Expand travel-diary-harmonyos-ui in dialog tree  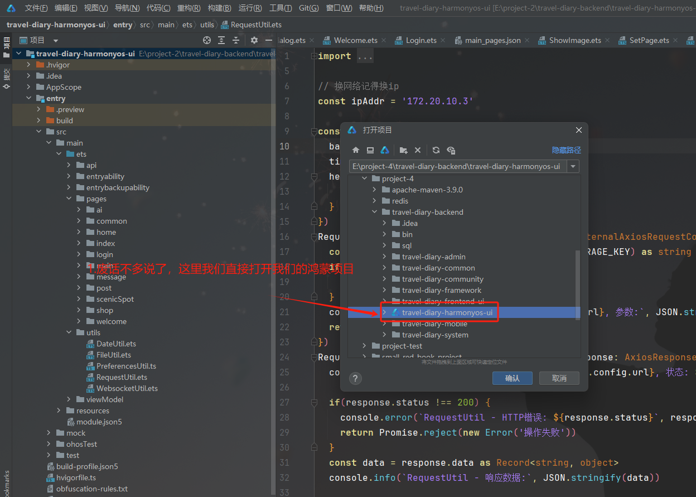pyautogui.click(x=384, y=312)
